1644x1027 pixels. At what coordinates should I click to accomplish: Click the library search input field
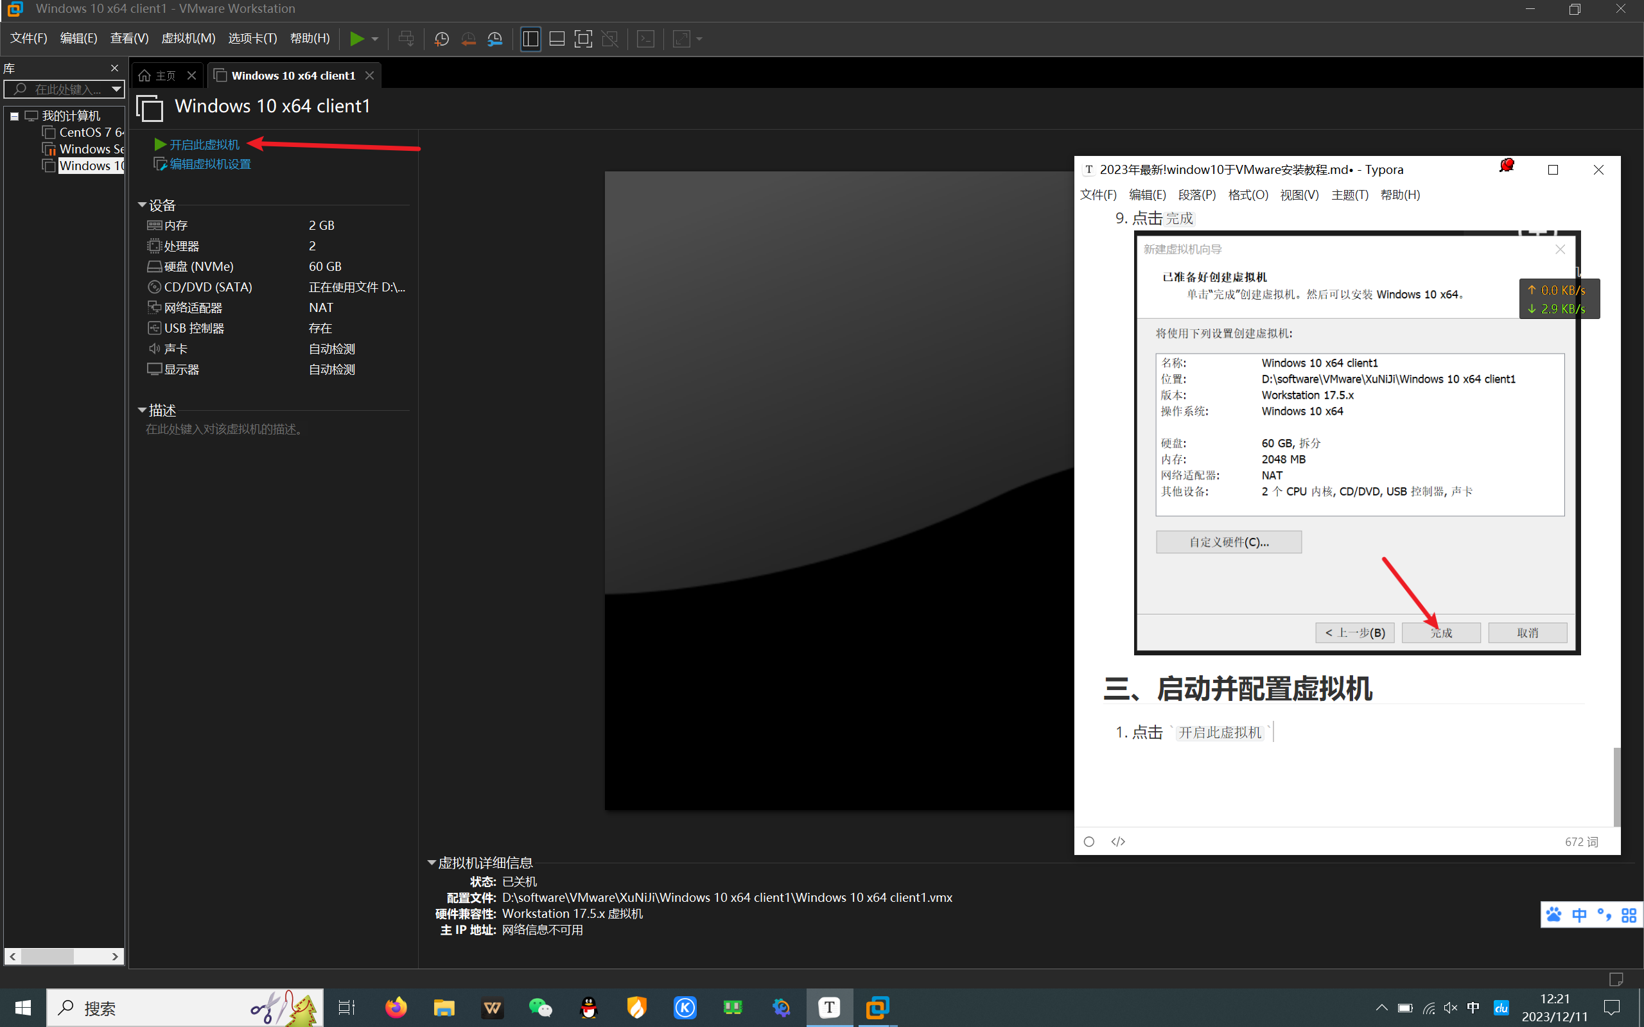(64, 89)
